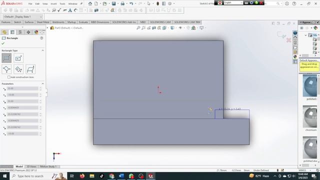Click the Zoom to Fit magnifier icon
Viewport: 320px width, 180px height.
coord(138,28)
